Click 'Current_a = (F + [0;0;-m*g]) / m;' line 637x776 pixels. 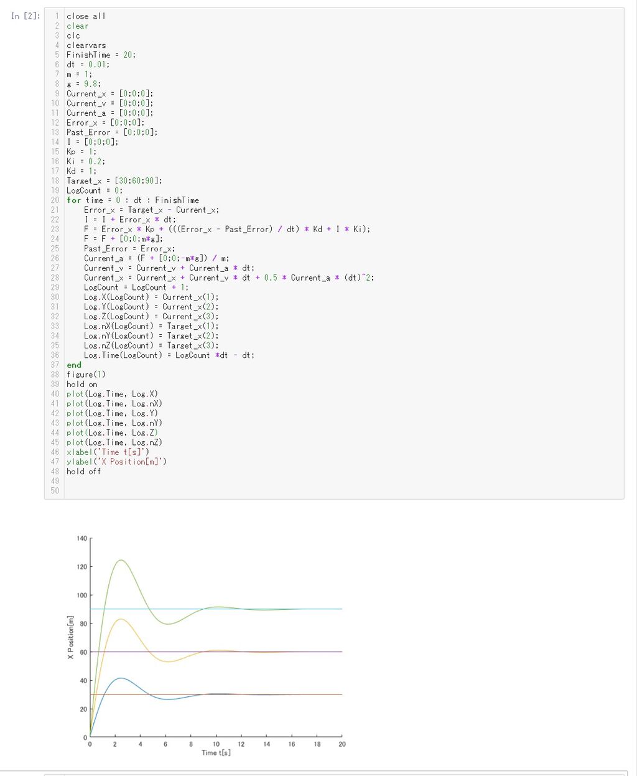click(x=156, y=258)
